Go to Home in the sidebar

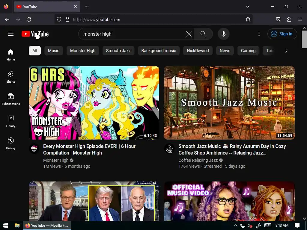click(11, 55)
